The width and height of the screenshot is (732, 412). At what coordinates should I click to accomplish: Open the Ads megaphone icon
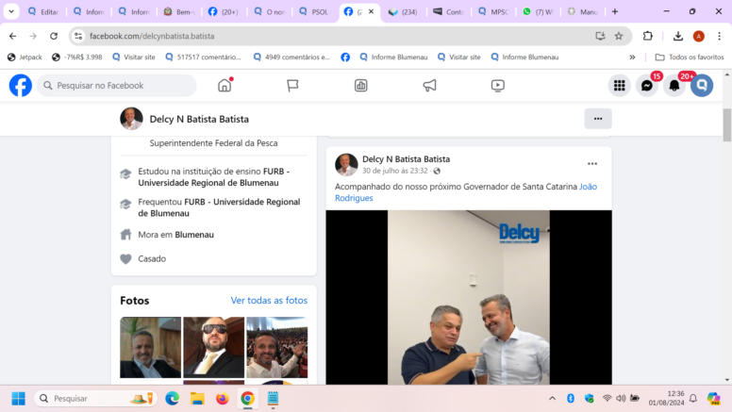pyautogui.click(x=429, y=86)
